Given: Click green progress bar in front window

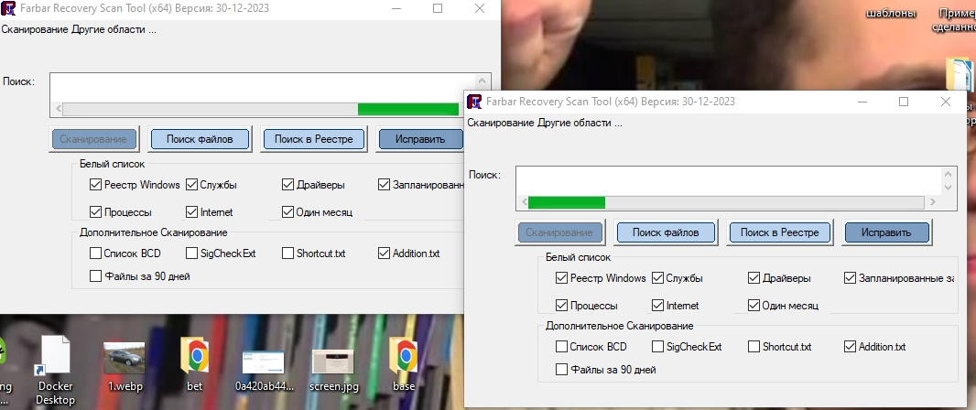Looking at the screenshot, I should [567, 202].
